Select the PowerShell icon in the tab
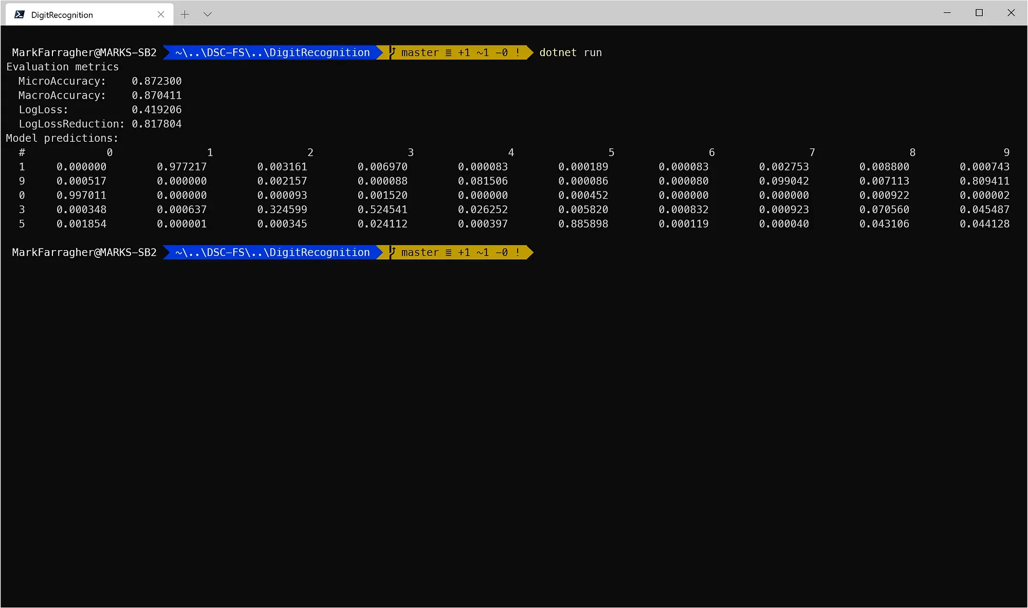This screenshot has height=608, width=1028. tap(20, 14)
